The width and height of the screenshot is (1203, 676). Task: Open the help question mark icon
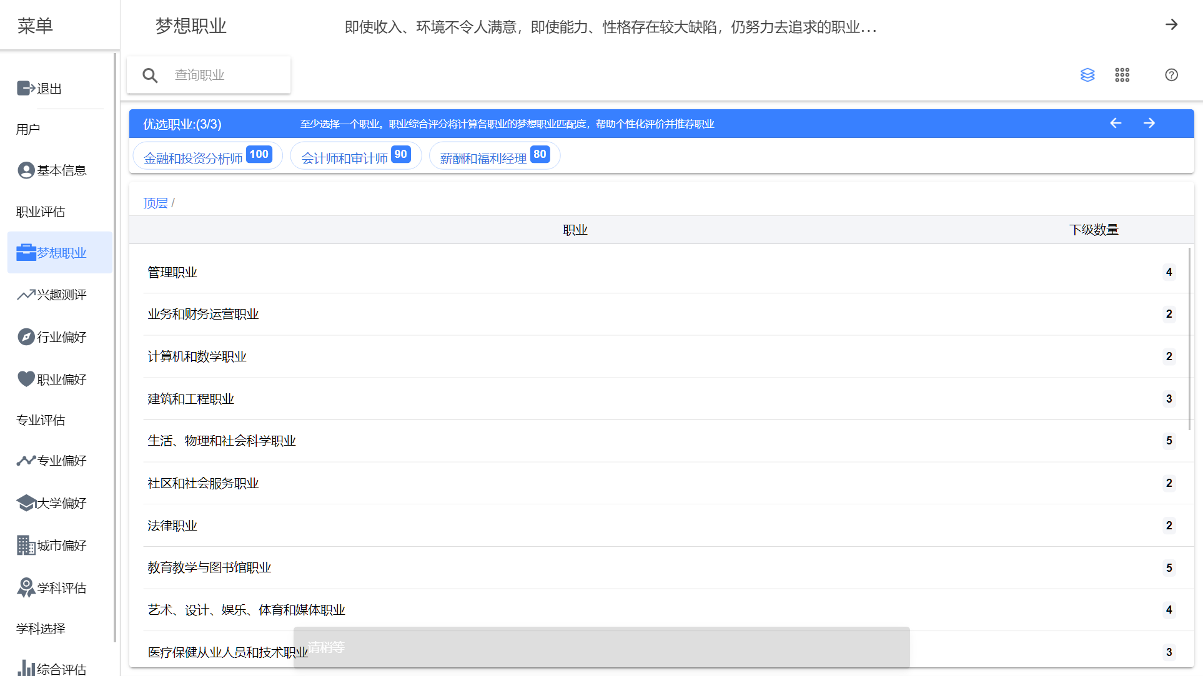(x=1171, y=75)
